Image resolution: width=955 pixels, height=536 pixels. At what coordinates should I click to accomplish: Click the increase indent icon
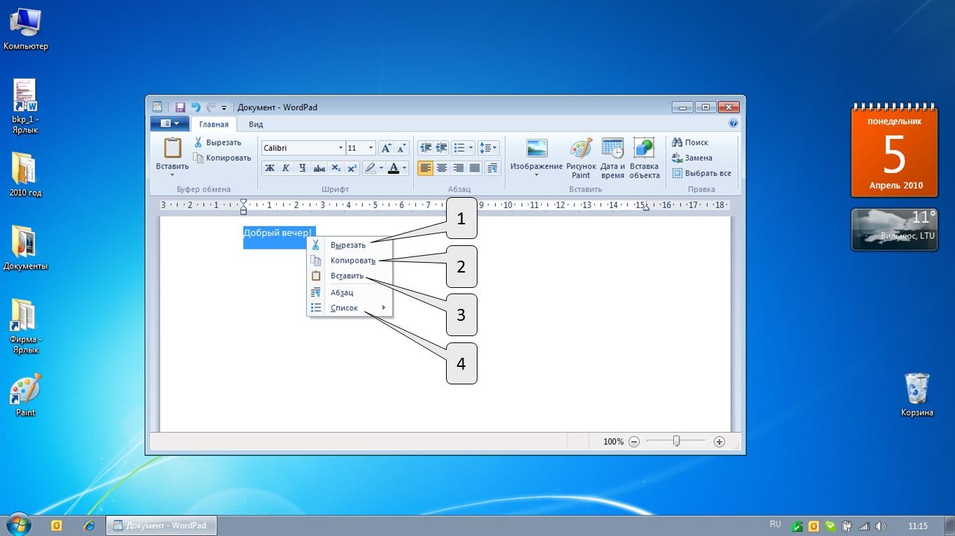442,148
